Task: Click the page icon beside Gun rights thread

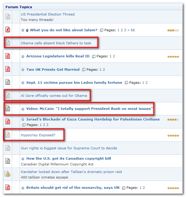Action: coord(8,148)
